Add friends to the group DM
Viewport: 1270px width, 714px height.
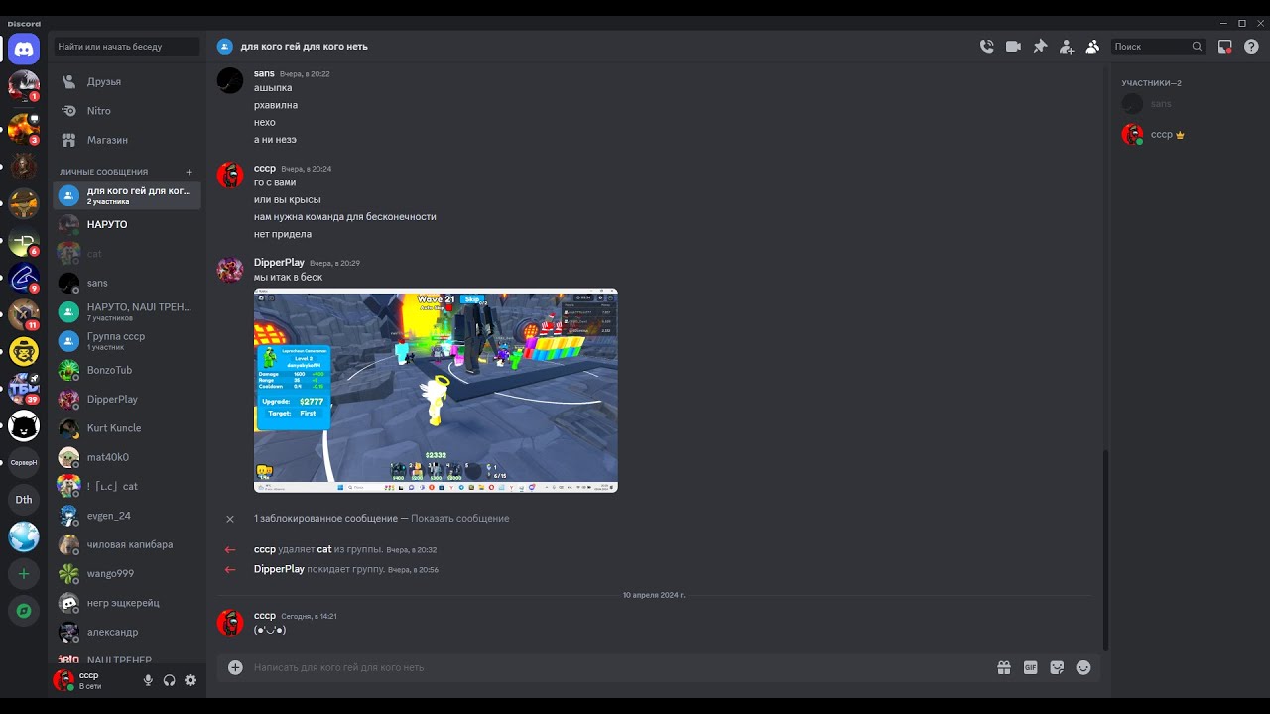pos(1067,46)
